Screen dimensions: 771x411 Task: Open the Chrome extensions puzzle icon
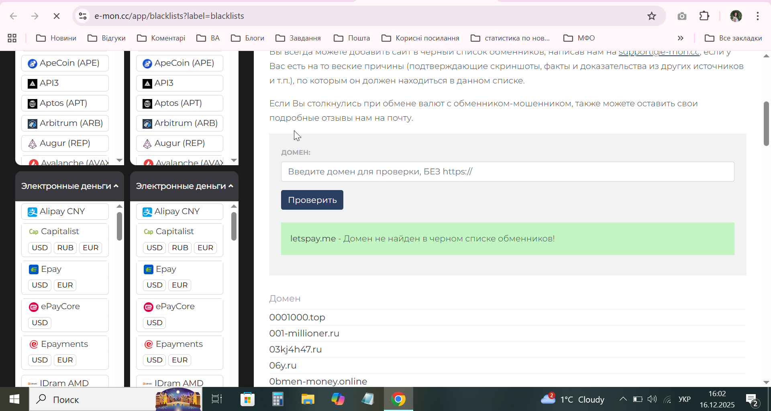point(704,16)
